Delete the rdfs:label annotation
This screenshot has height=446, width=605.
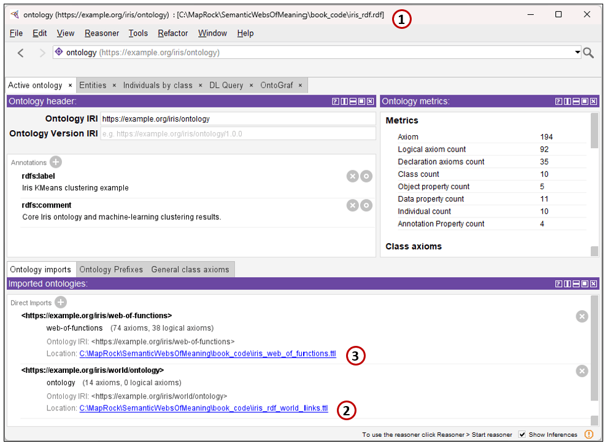[352, 176]
